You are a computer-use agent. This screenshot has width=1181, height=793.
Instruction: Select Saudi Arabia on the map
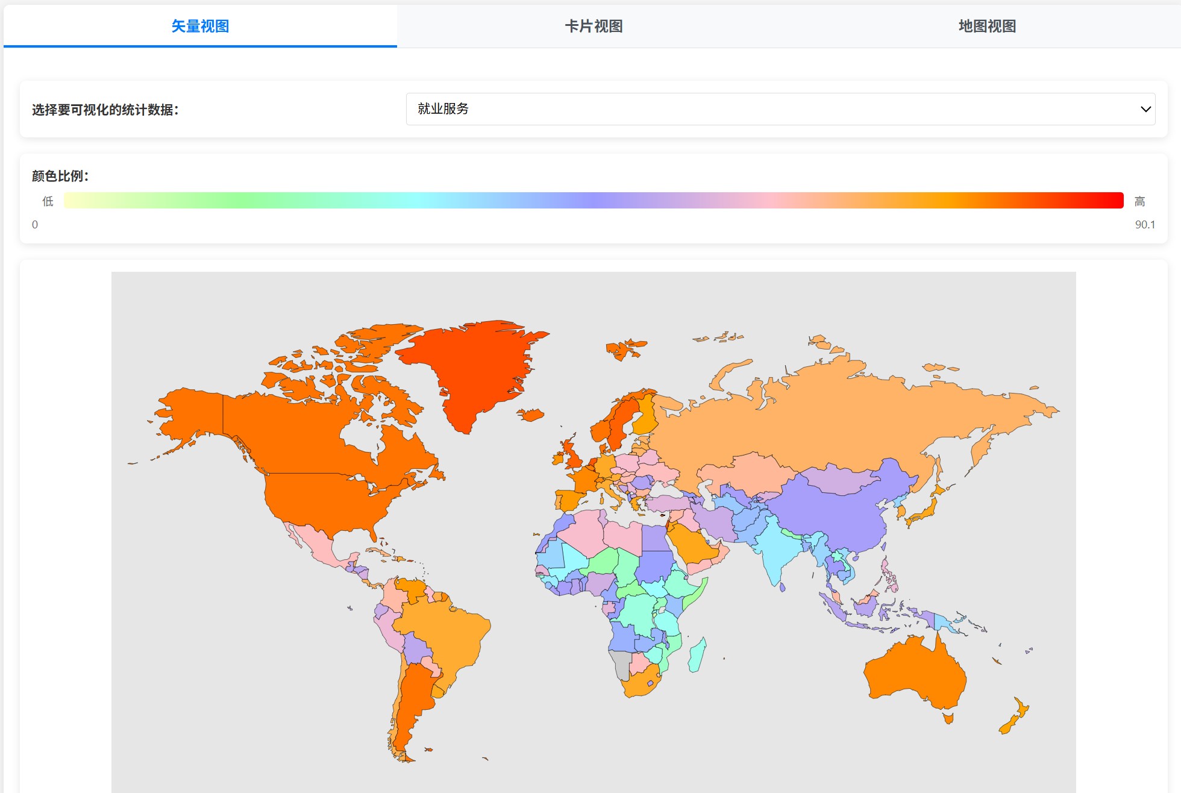[x=693, y=545]
